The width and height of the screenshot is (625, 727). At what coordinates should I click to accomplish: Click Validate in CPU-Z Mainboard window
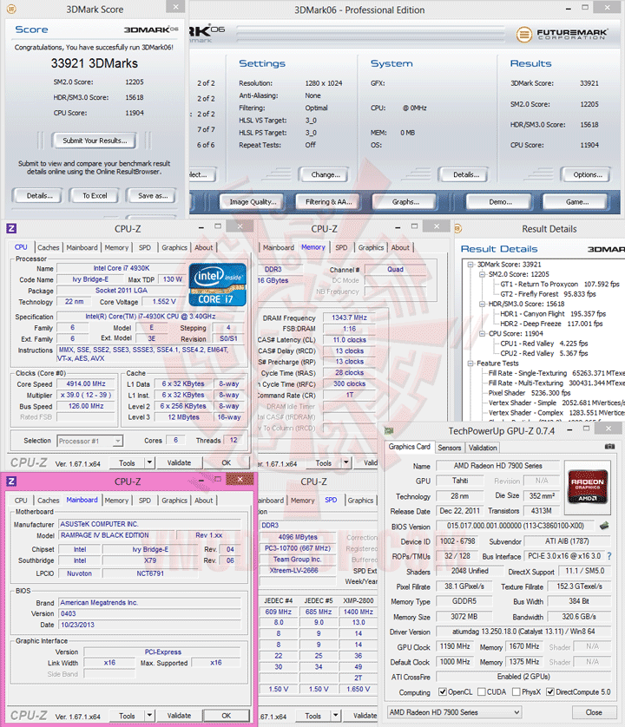(179, 716)
